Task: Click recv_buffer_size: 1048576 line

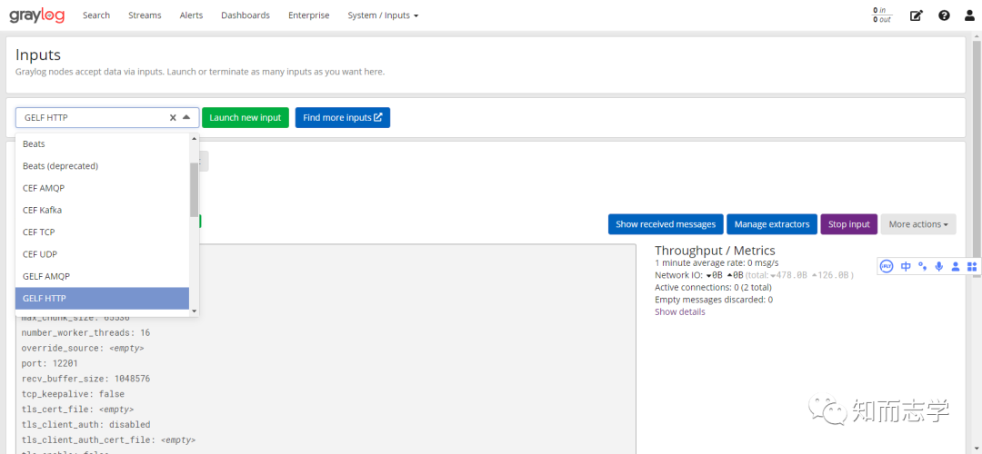Action: point(85,379)
